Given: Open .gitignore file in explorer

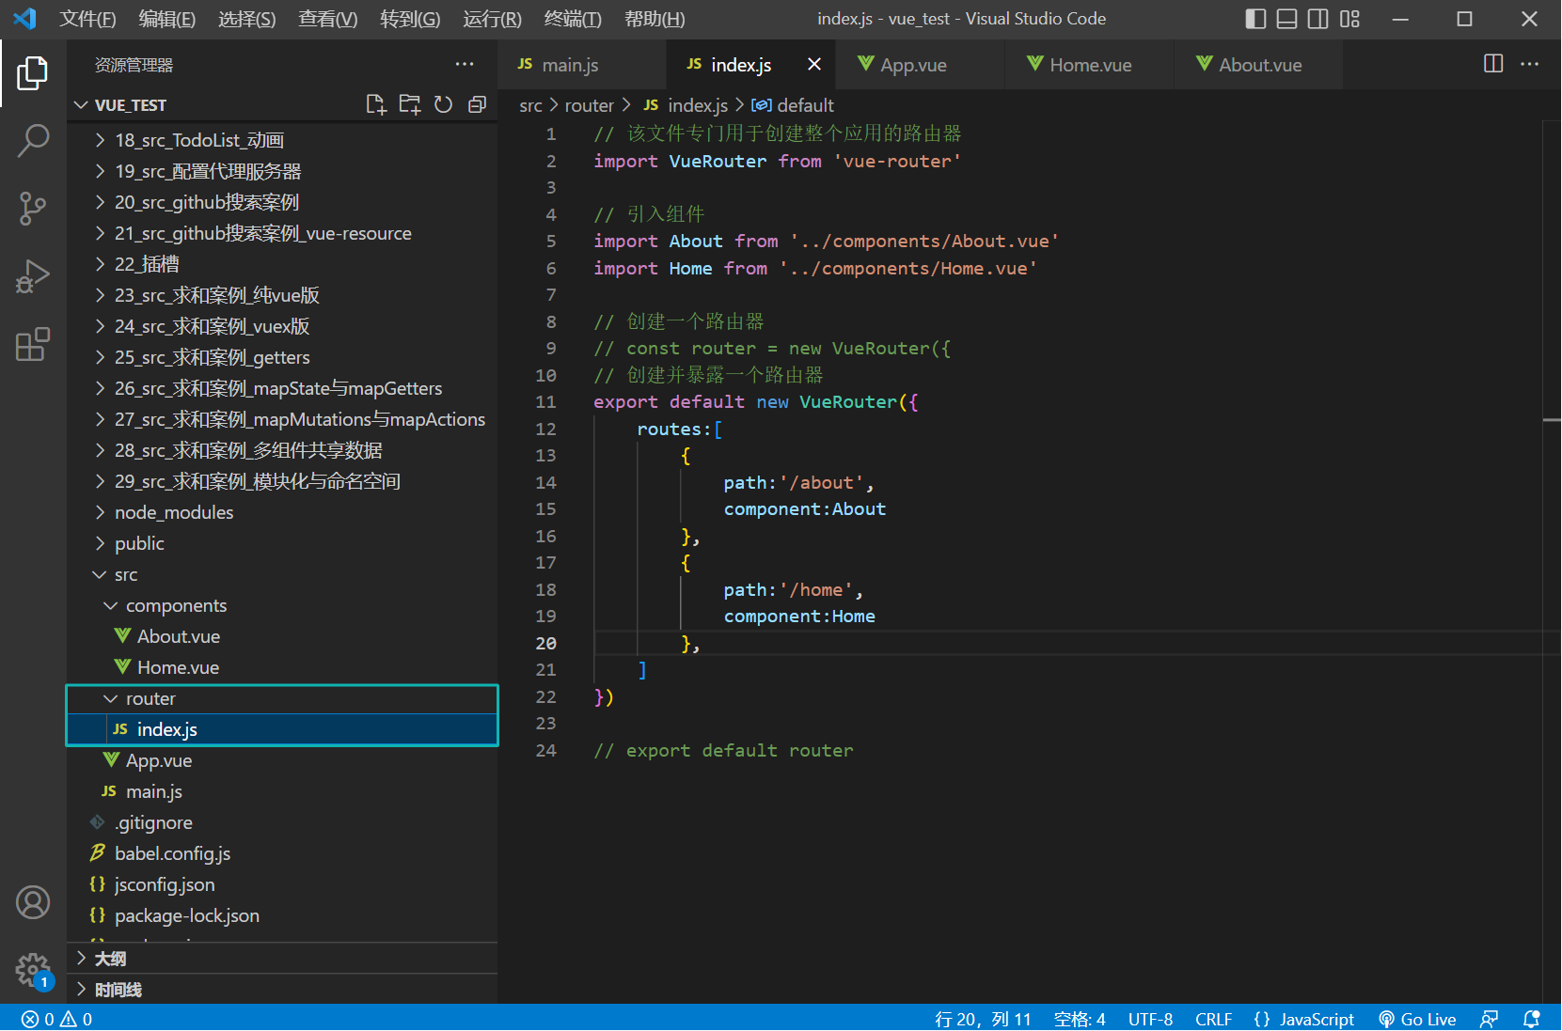Looking at the screenshot, I should 282,822.
